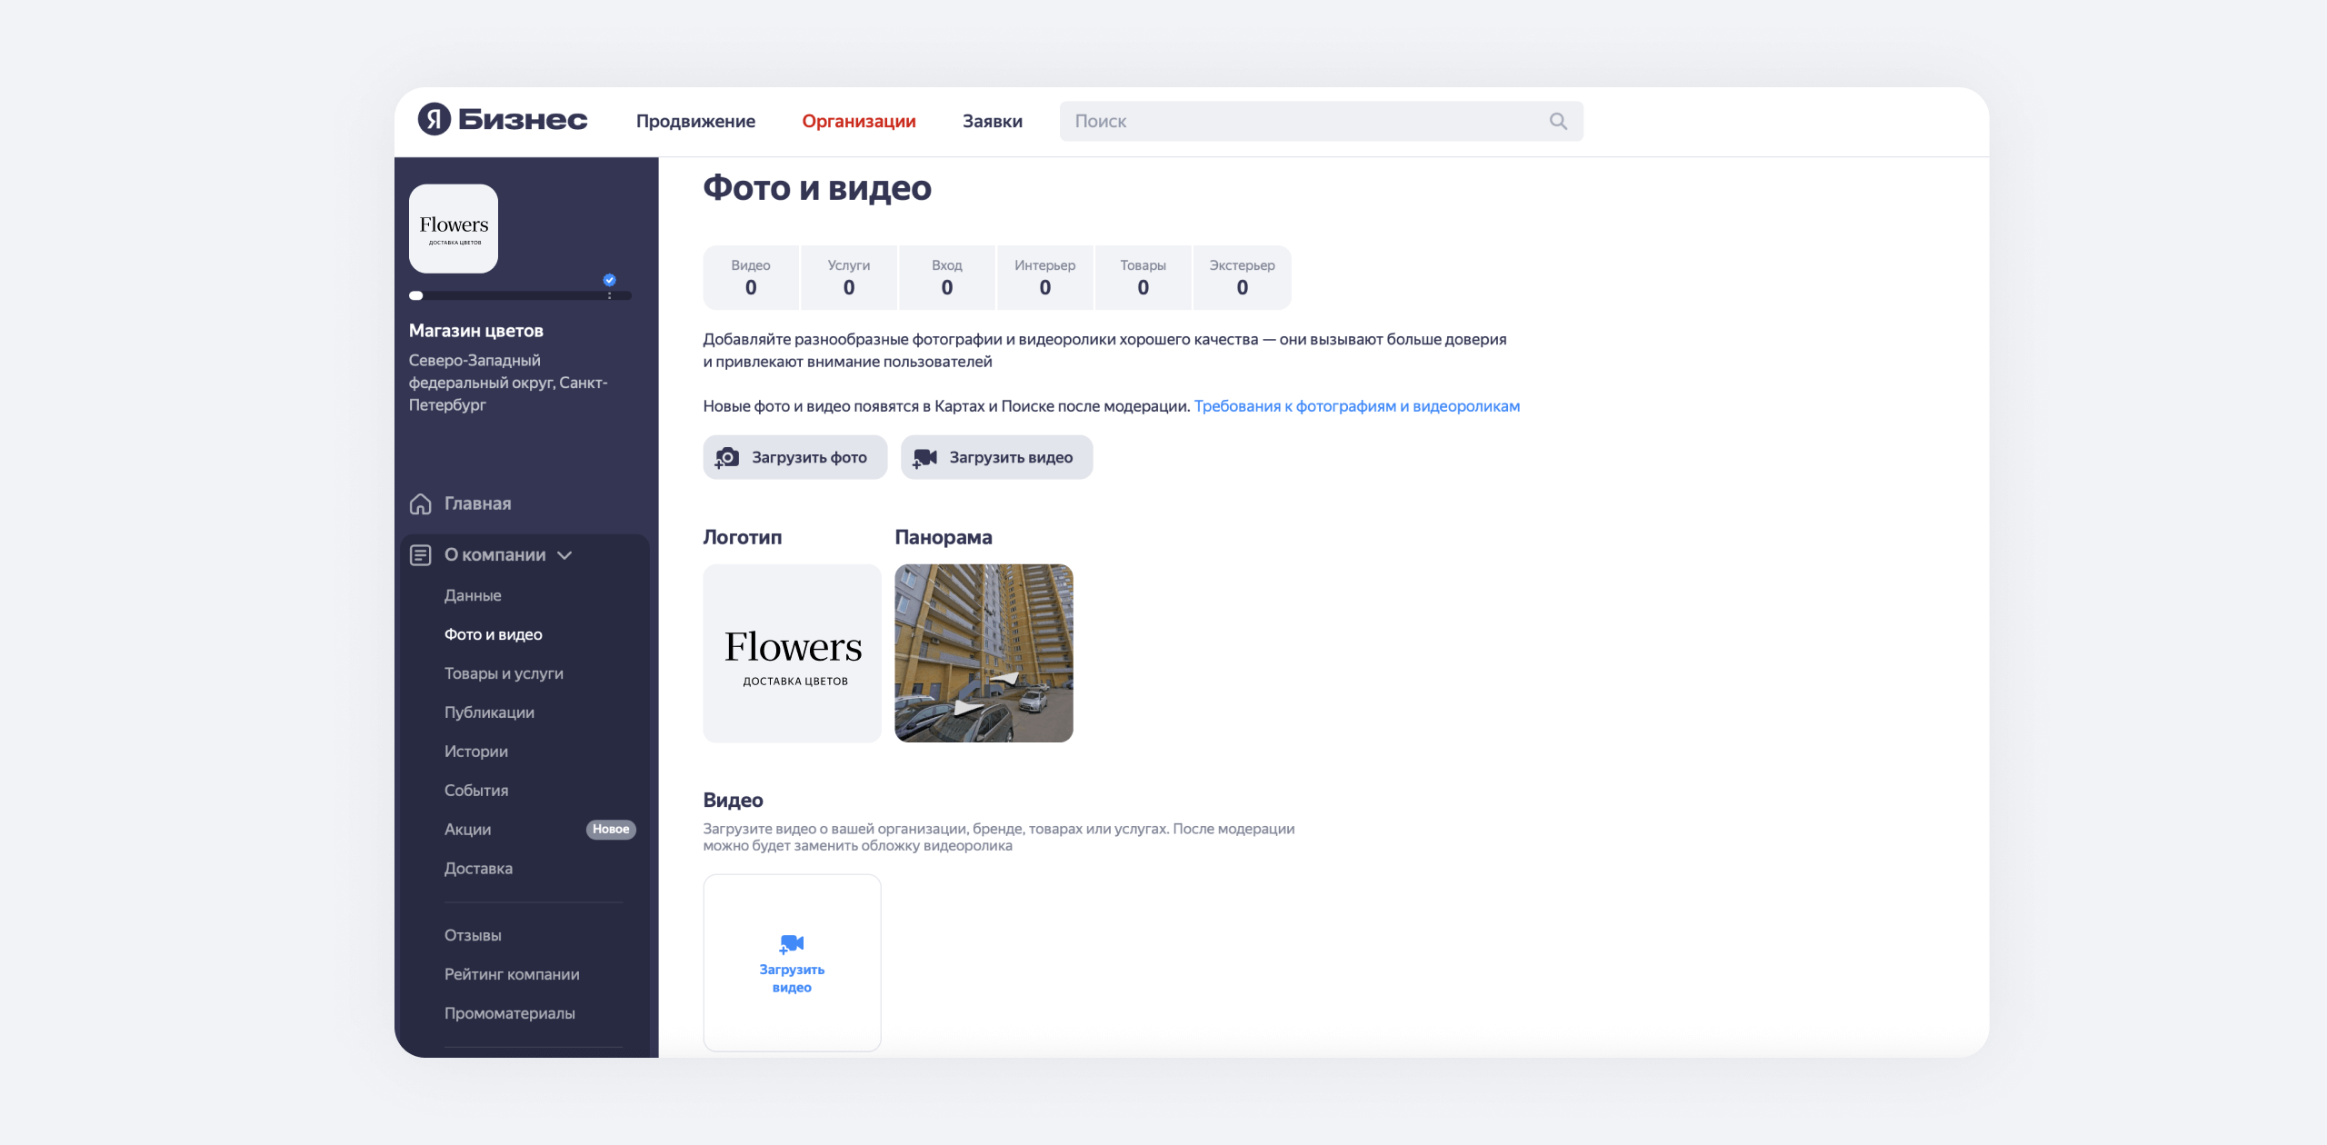Click the Flowers logo in sidebar
Image resolution: width=2327 pixels, height=1145 pixels.
454,229
